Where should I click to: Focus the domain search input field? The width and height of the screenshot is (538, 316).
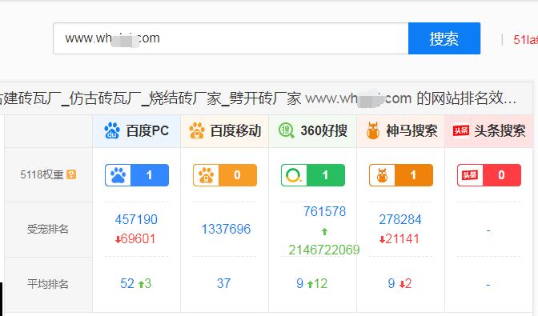tap(231, 38)
